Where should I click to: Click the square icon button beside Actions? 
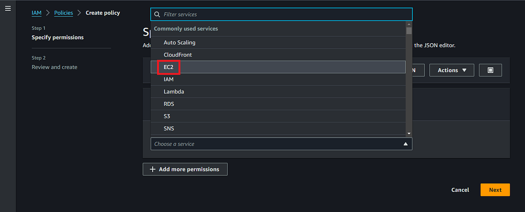[490, 70]
